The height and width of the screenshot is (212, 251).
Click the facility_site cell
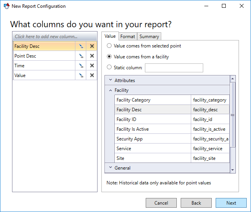click(210, 158)
